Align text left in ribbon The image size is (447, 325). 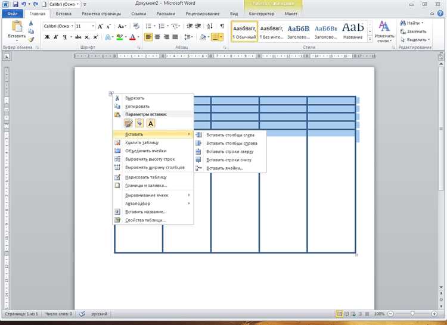(148, 37)
